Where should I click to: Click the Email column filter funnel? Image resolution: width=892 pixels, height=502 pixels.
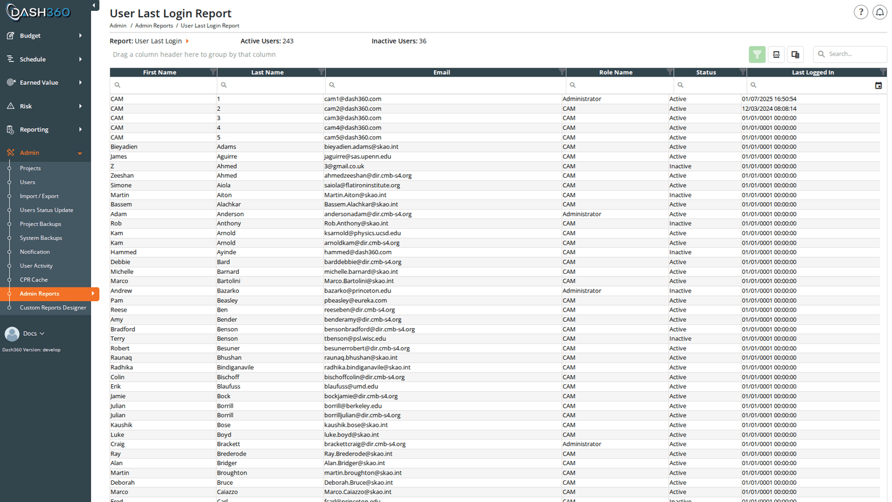coord(561,73)
